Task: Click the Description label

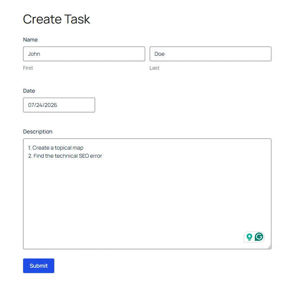Action: point(38,132)
